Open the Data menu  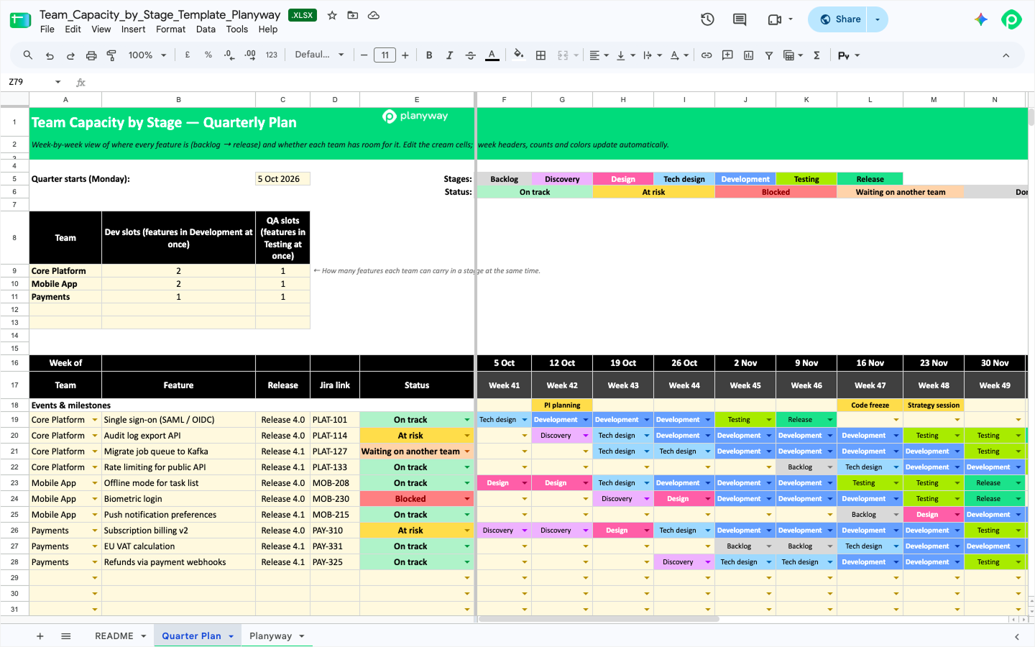(206, 29)
